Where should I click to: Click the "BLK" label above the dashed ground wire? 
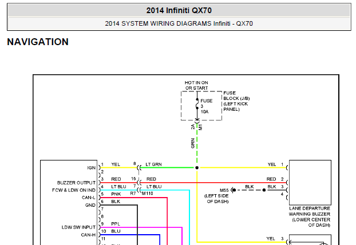point(250,187)
